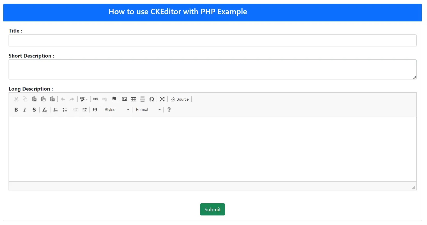Decrease indent of paragraph
The image size is (427, 225).
tap(75, 110)
